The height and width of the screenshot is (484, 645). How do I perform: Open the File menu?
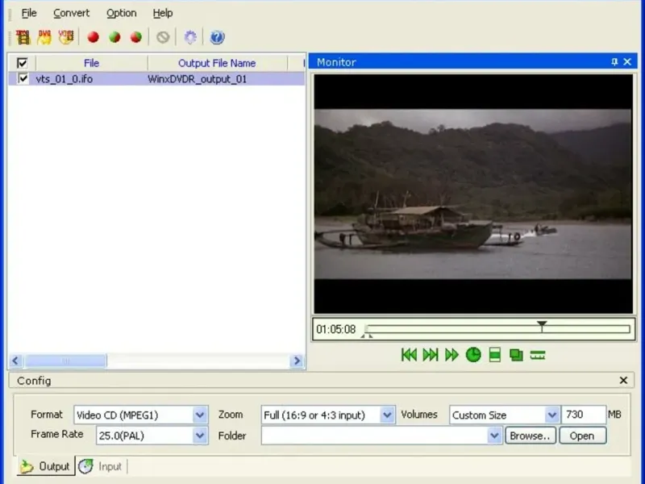(x=29, y=13)
